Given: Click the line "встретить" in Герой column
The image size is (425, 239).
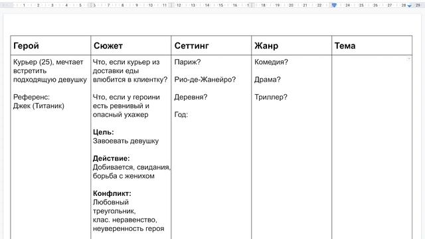Looking at the screenshot, I should 30,71.
